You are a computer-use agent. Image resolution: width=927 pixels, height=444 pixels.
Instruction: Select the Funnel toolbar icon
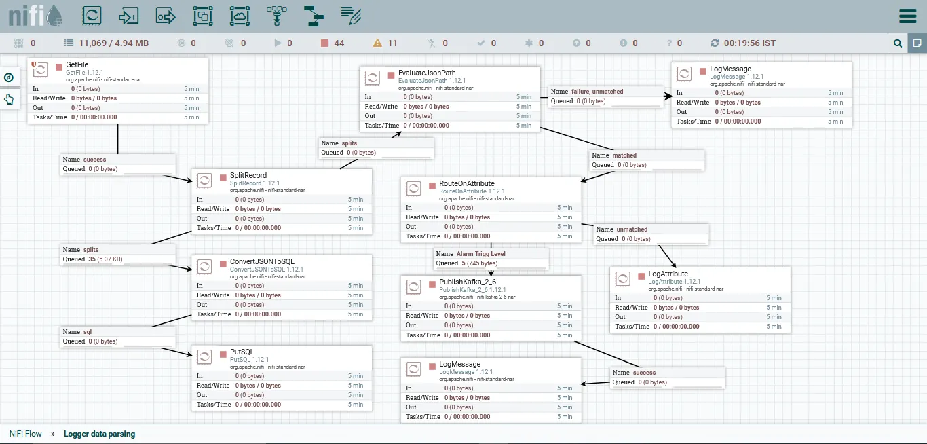pos(276,16)
